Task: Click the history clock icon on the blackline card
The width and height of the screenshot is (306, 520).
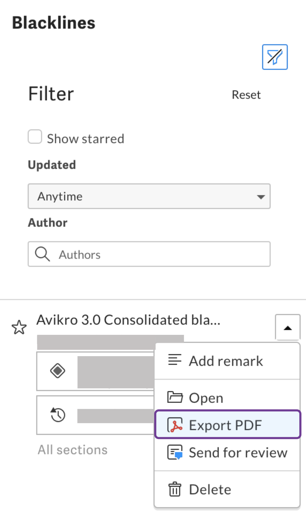Action: (57, 415)
